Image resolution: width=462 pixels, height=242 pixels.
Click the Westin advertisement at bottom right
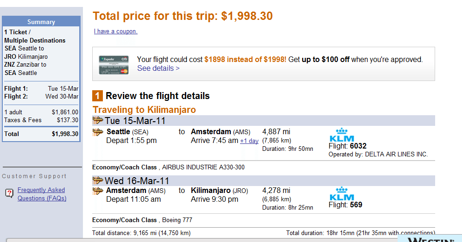(x=430, y=238)
